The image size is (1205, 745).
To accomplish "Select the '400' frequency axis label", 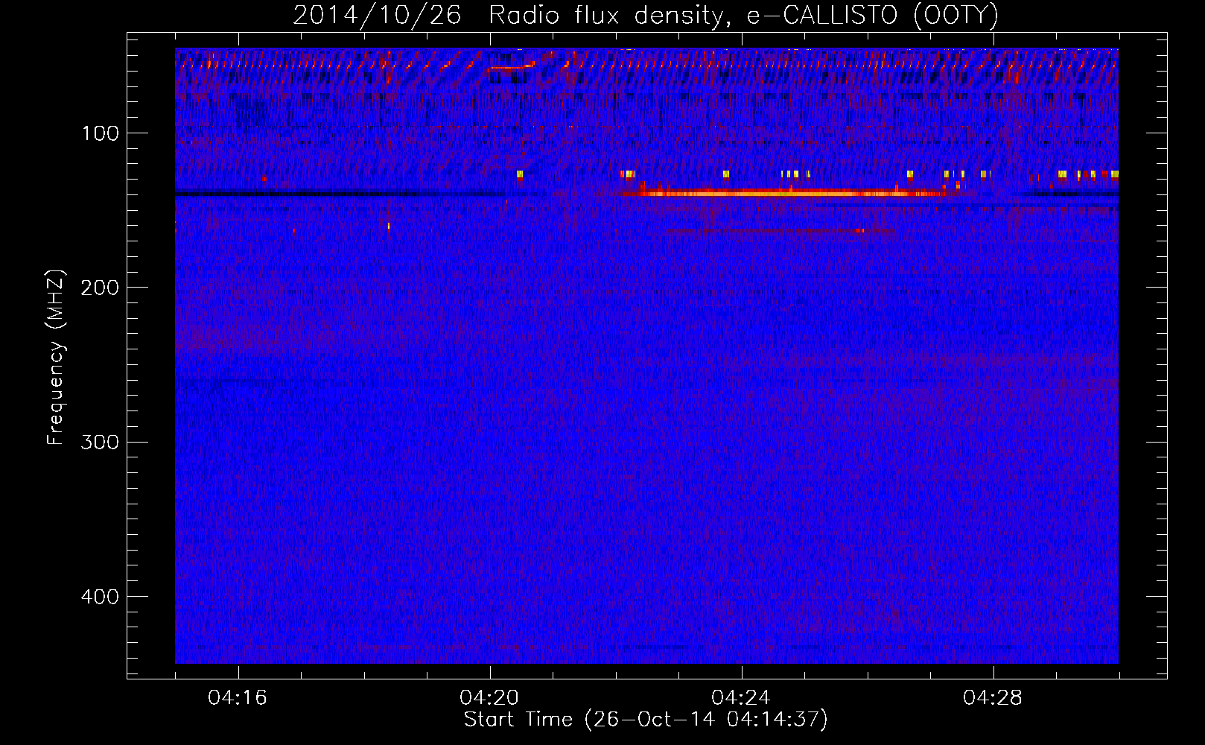I will click(x=101, y=597).
